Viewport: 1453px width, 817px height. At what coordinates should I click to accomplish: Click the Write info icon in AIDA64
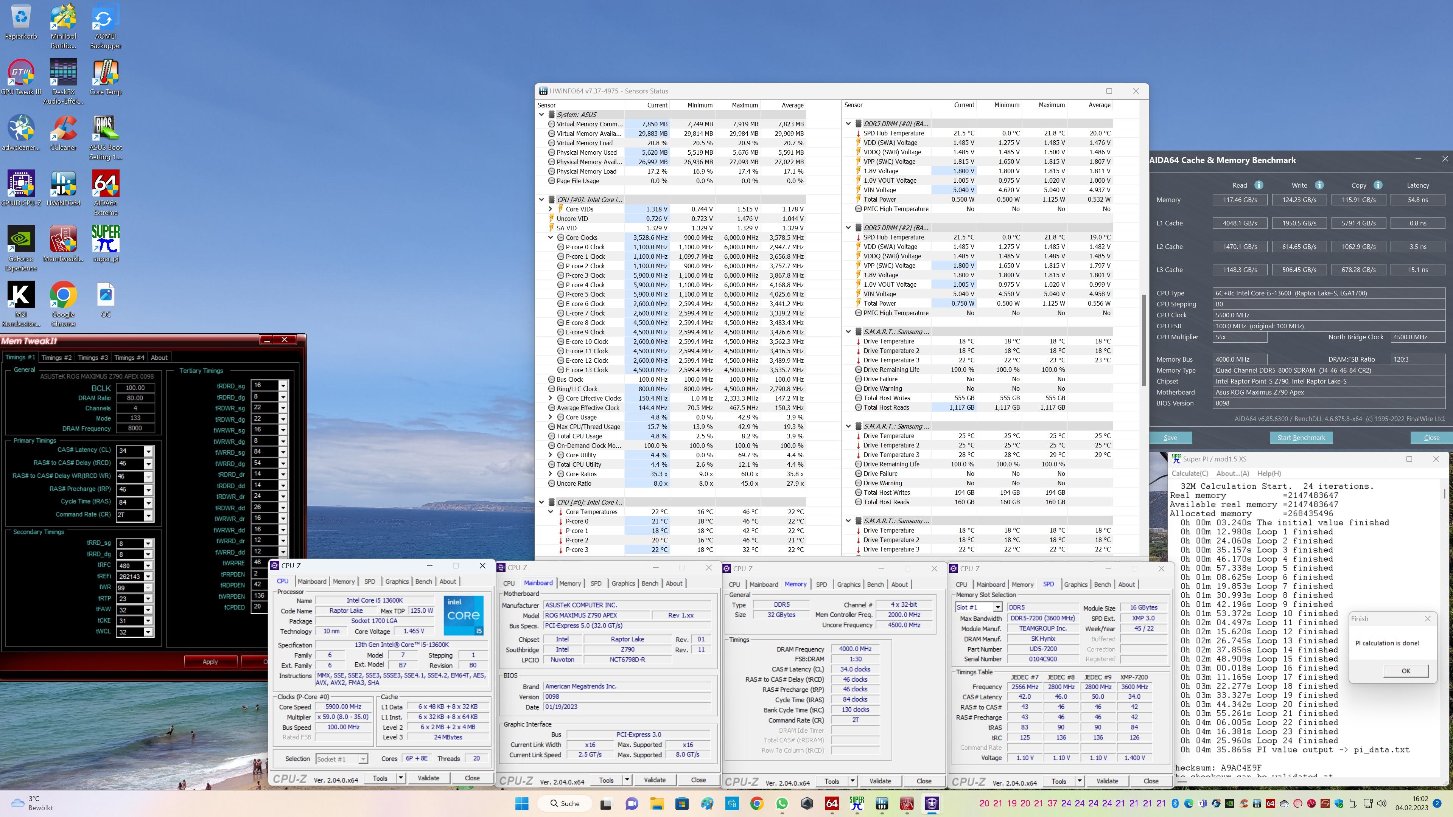click(1319, 185)
